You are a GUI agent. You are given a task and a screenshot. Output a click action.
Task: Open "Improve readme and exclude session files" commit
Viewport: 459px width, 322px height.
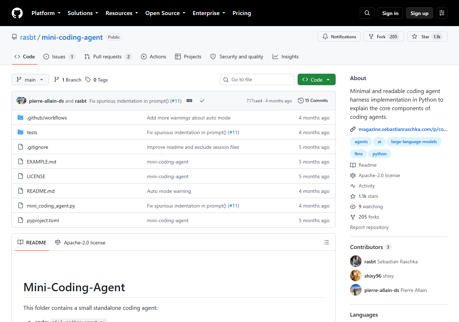click(193, 147)
